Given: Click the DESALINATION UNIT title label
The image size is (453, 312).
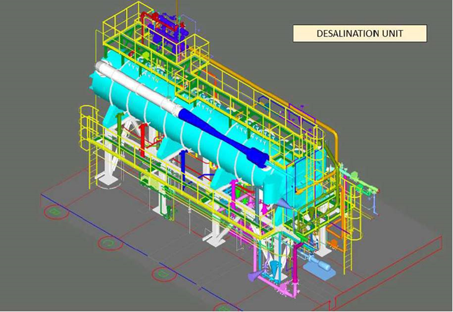Looking at the screenshot, I should click(x=360, y=33).
